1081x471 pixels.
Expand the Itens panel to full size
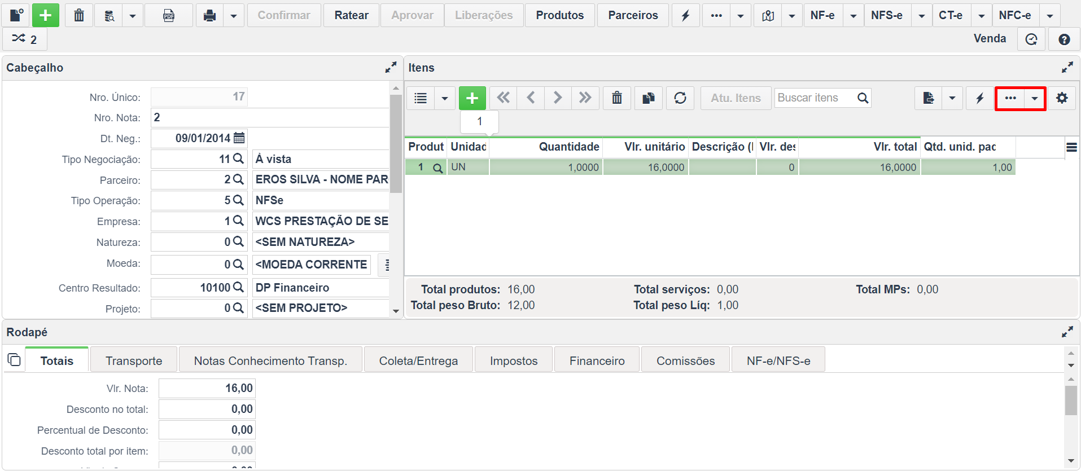(1067, 68)
